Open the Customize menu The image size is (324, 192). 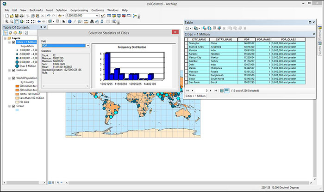pos(98,10)
